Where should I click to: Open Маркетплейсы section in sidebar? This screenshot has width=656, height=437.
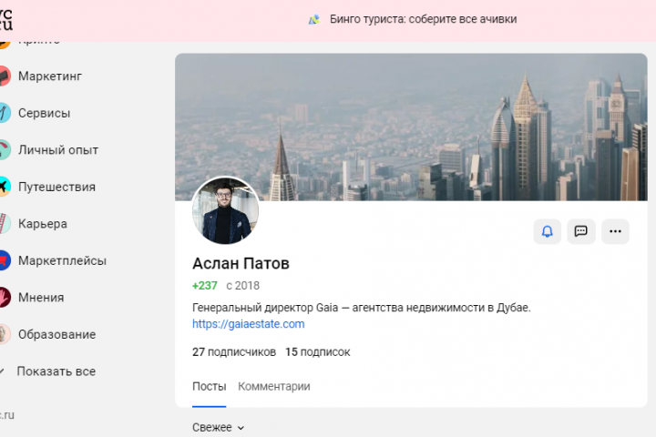pos(62,260)
